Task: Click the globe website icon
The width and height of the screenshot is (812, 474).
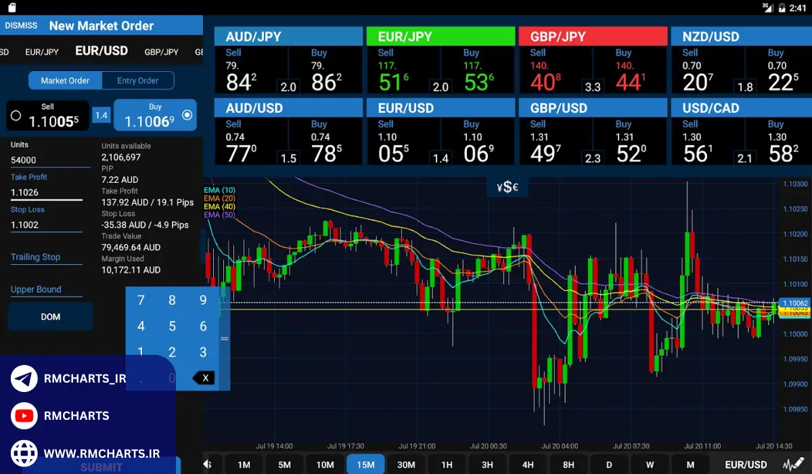Action: tap(24, 452)
